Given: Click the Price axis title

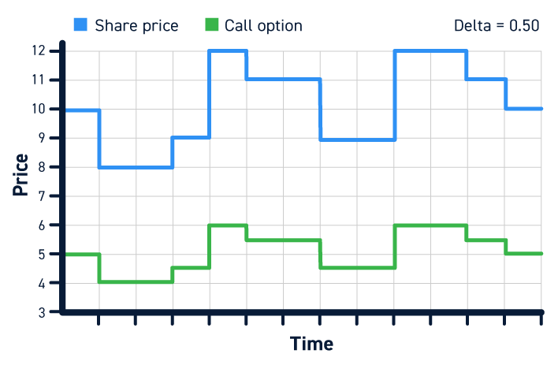Looking at the screenshot, I should click(20, 175).
